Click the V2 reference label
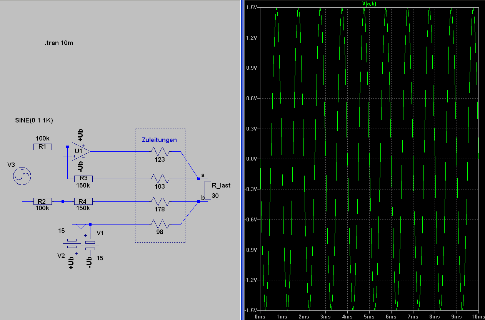This screenshot has height=320, width=485. coord(61,255)
